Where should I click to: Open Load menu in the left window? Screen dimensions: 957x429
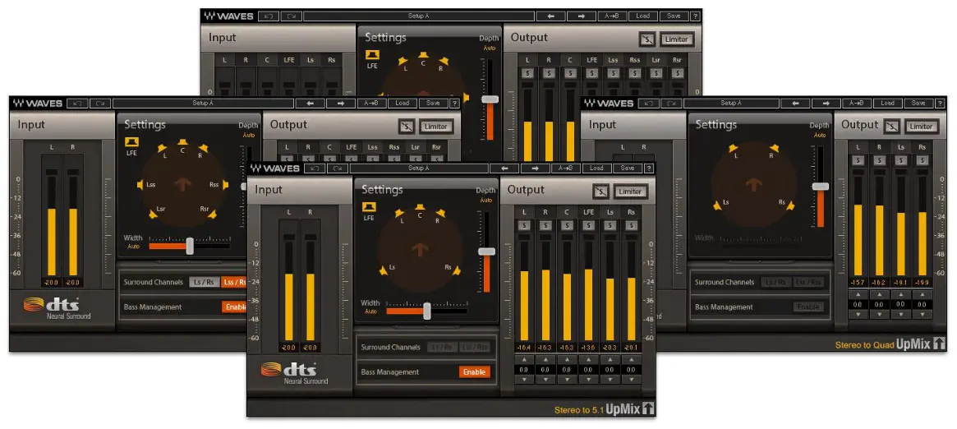pyautogui.click(x=402, y=103)
